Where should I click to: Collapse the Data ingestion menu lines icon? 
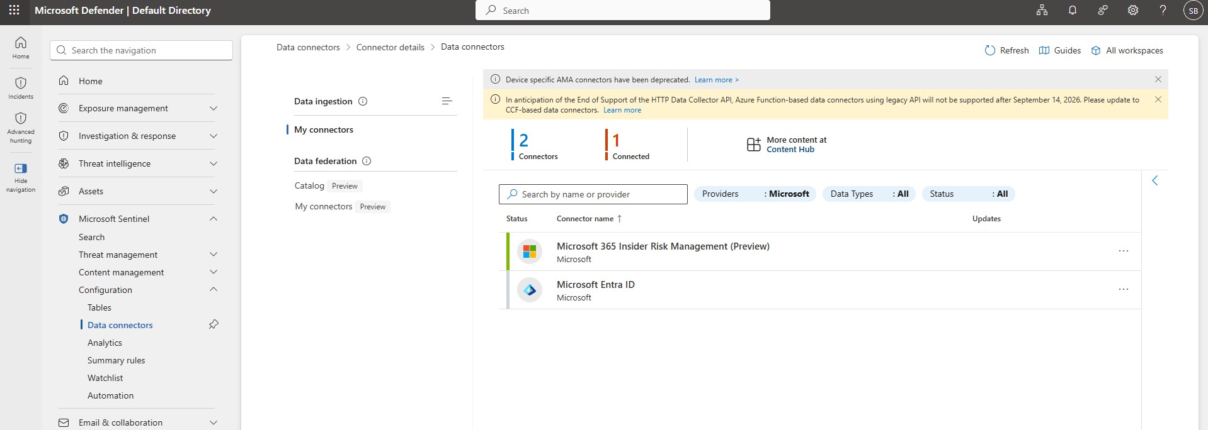(447, 101)
